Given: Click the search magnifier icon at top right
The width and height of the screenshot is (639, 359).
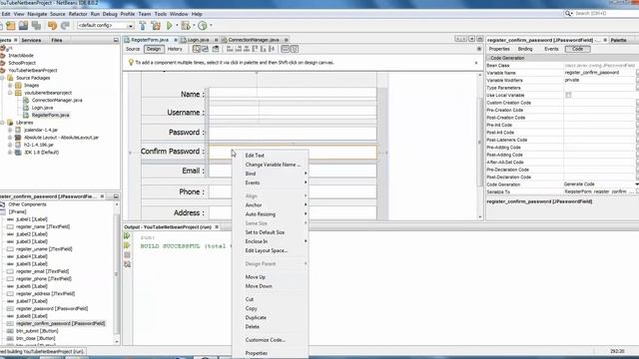Looking at the screenshot, I should pos(568,13).
